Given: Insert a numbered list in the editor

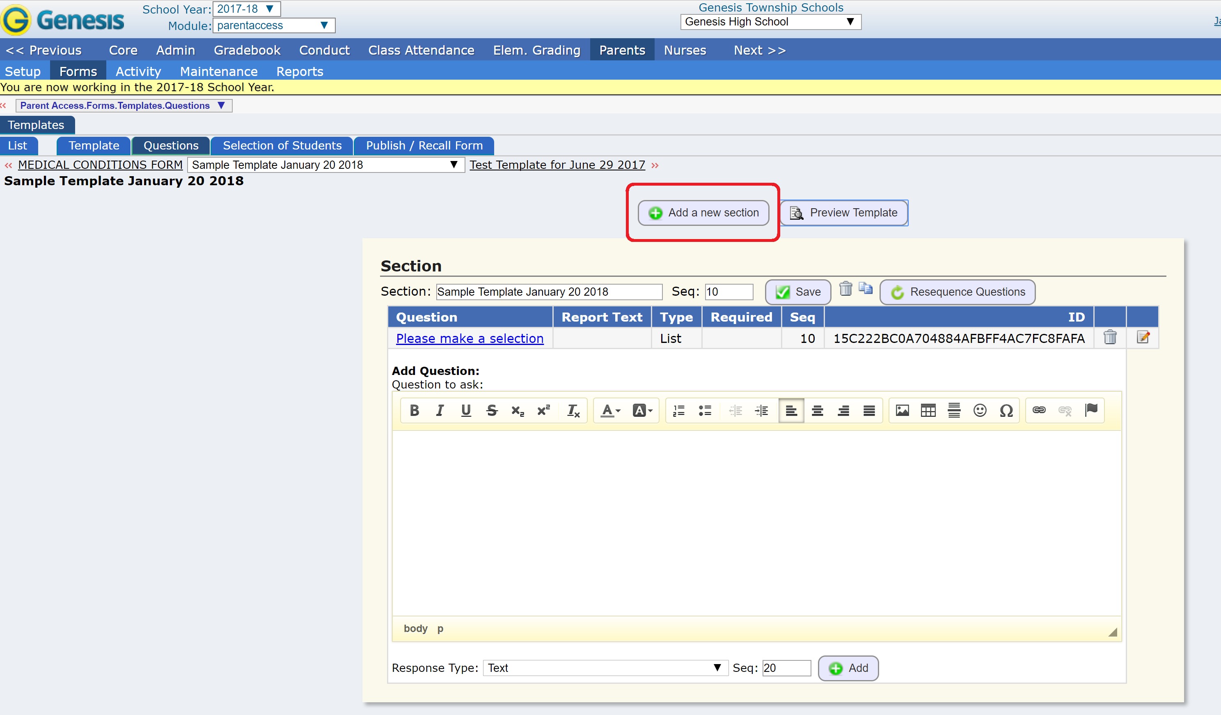Looking at the screenshot, I should click(679, 411).
